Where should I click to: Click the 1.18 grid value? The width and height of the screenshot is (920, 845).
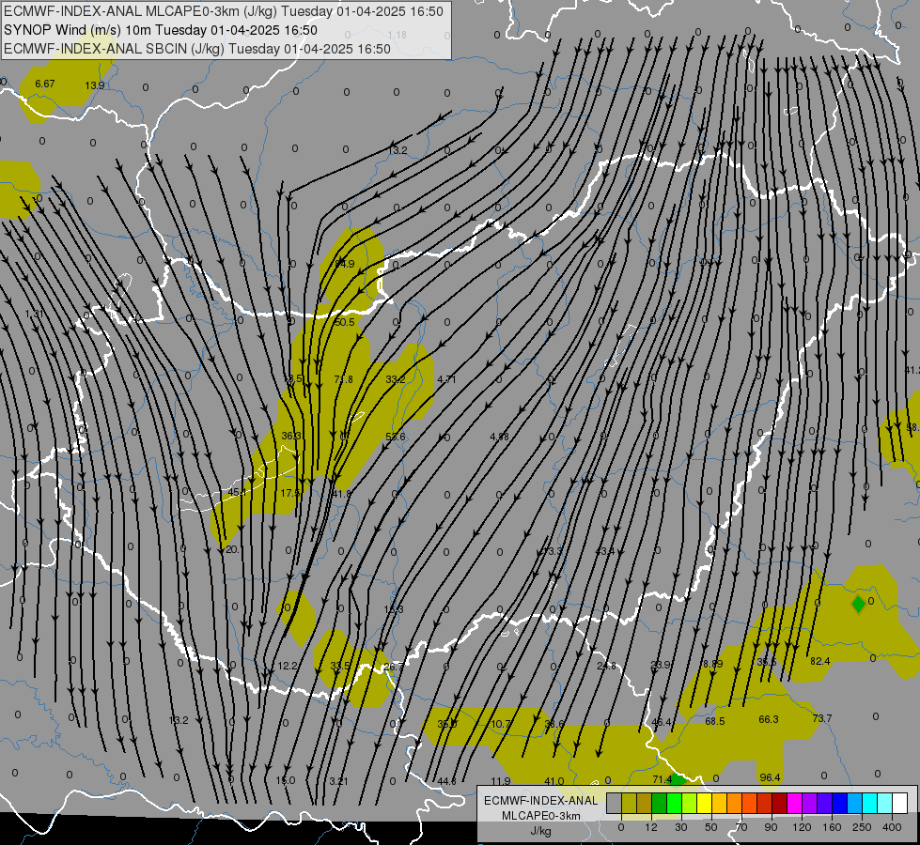tap(398, 35)
